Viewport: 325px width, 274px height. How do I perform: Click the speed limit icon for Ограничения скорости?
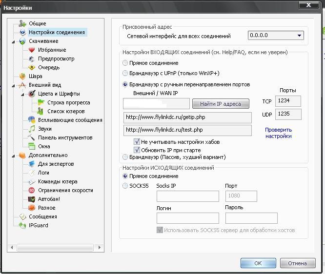(32, 190)
